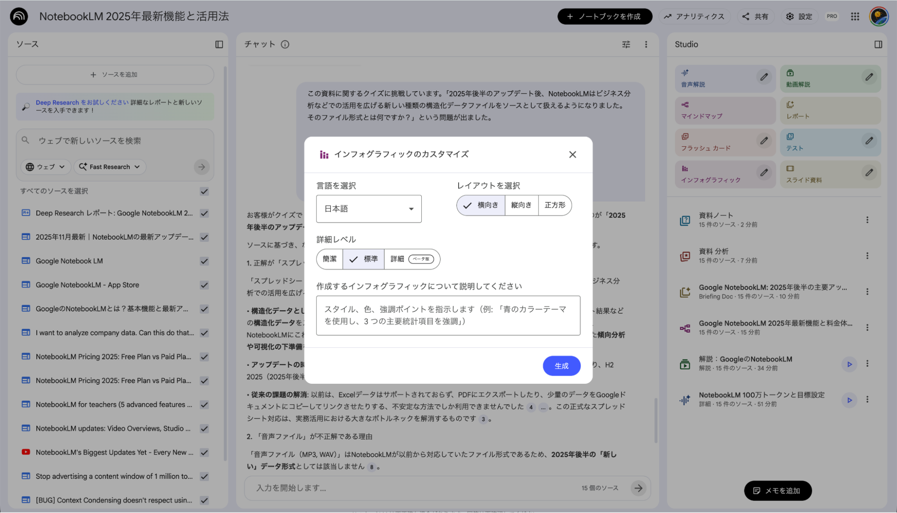
Task: Uncheck the Google Notebook LM source
Action: tap(204, 261)
